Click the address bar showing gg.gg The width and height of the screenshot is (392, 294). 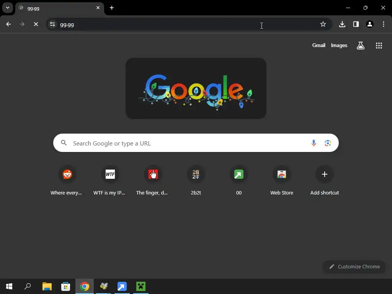click(189, 24)
